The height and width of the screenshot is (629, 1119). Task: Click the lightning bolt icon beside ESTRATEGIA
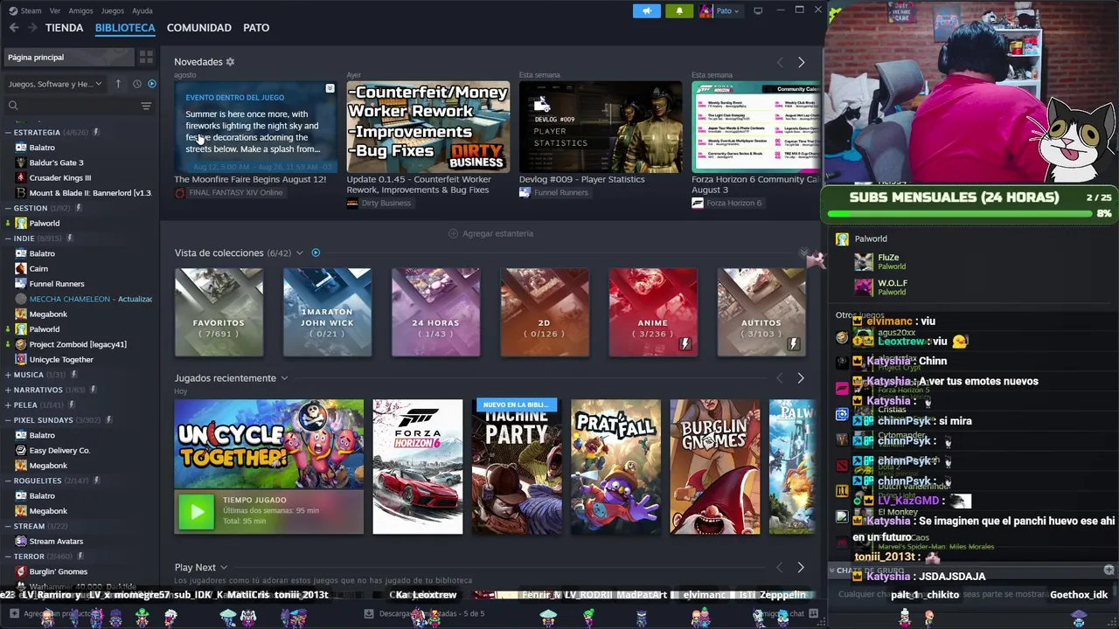pos(96,132)
